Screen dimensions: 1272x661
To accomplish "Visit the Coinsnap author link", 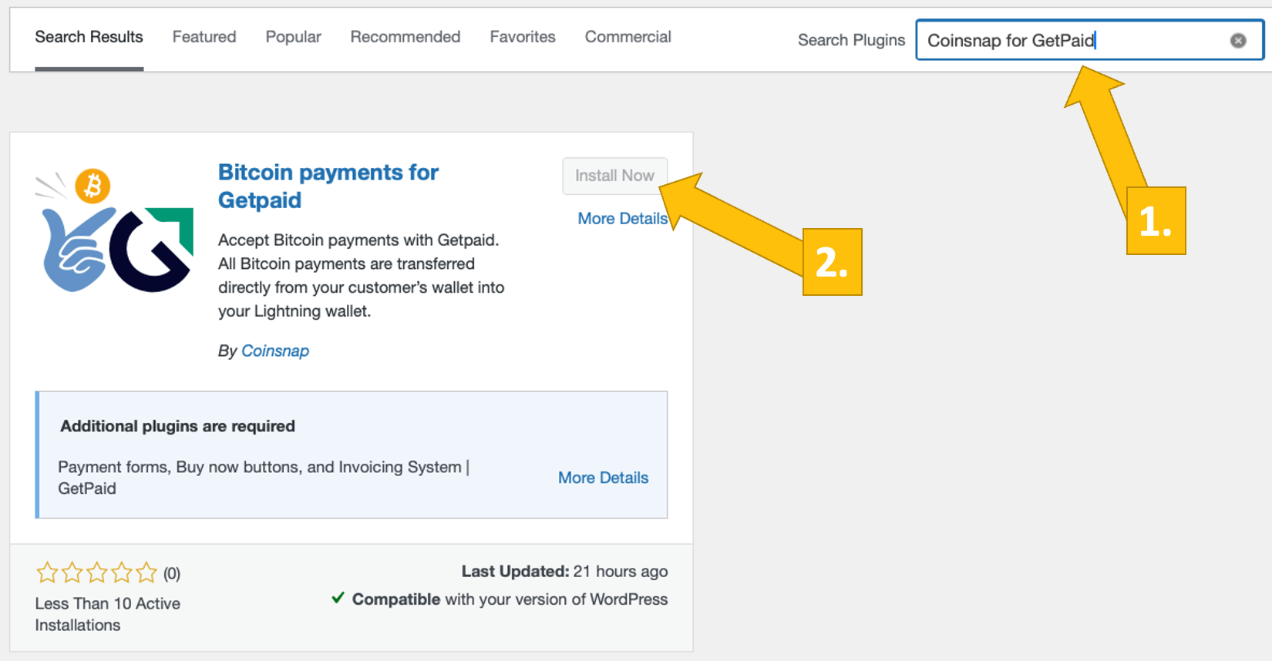I will click(274, 351).
